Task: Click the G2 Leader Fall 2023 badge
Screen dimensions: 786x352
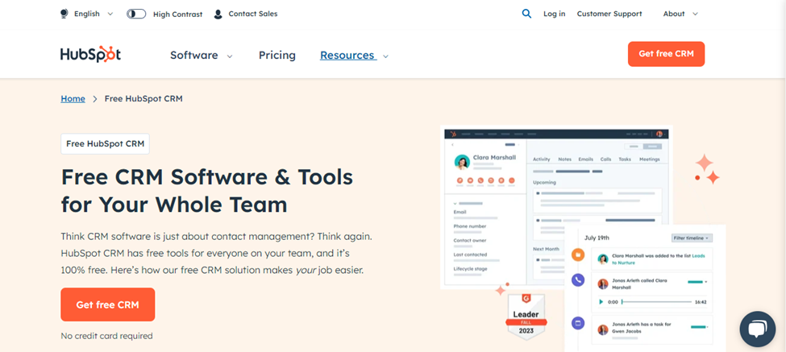Action: click(526, 317)
